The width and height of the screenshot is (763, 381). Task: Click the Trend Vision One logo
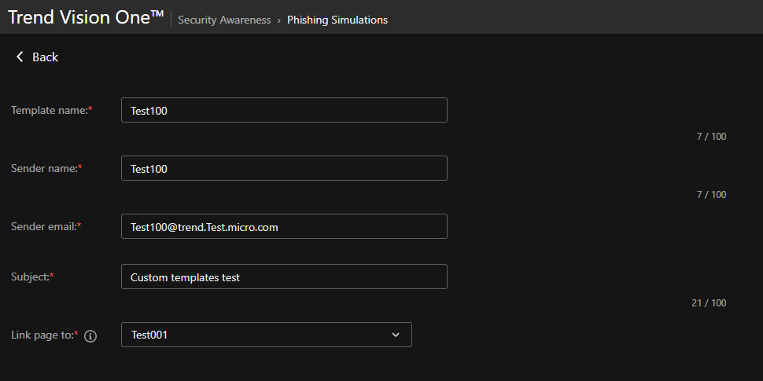pyautogui.click(x=86, y=18)
